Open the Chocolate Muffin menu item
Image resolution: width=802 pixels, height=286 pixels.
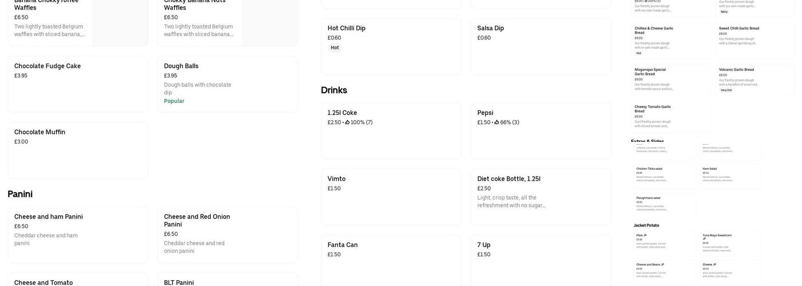point(77,150)
